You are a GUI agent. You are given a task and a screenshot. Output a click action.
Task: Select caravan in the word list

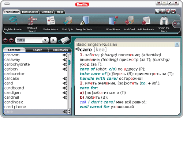36,55
